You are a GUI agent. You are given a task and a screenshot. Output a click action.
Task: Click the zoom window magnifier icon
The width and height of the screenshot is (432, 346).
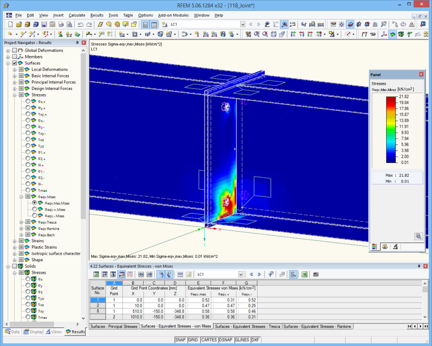click(257, 34)
